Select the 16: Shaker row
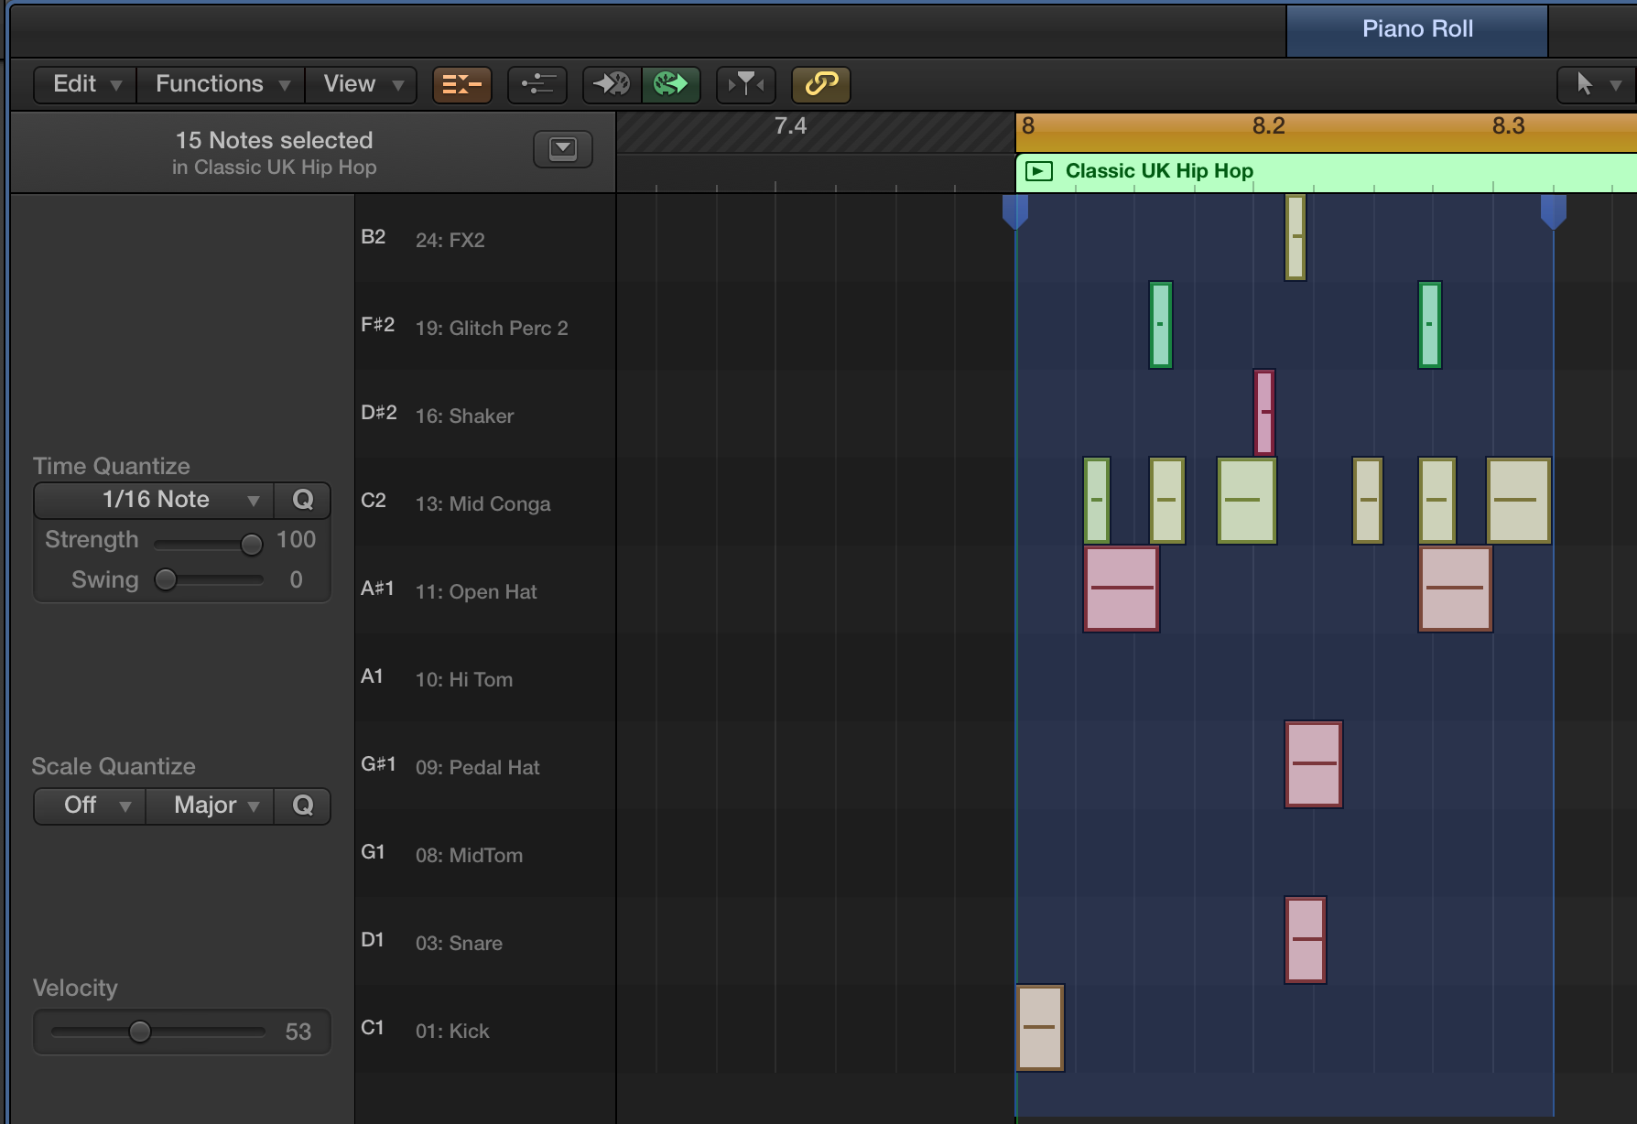Viewport: 1637px width, 1124px height. [x=485, y=414]
